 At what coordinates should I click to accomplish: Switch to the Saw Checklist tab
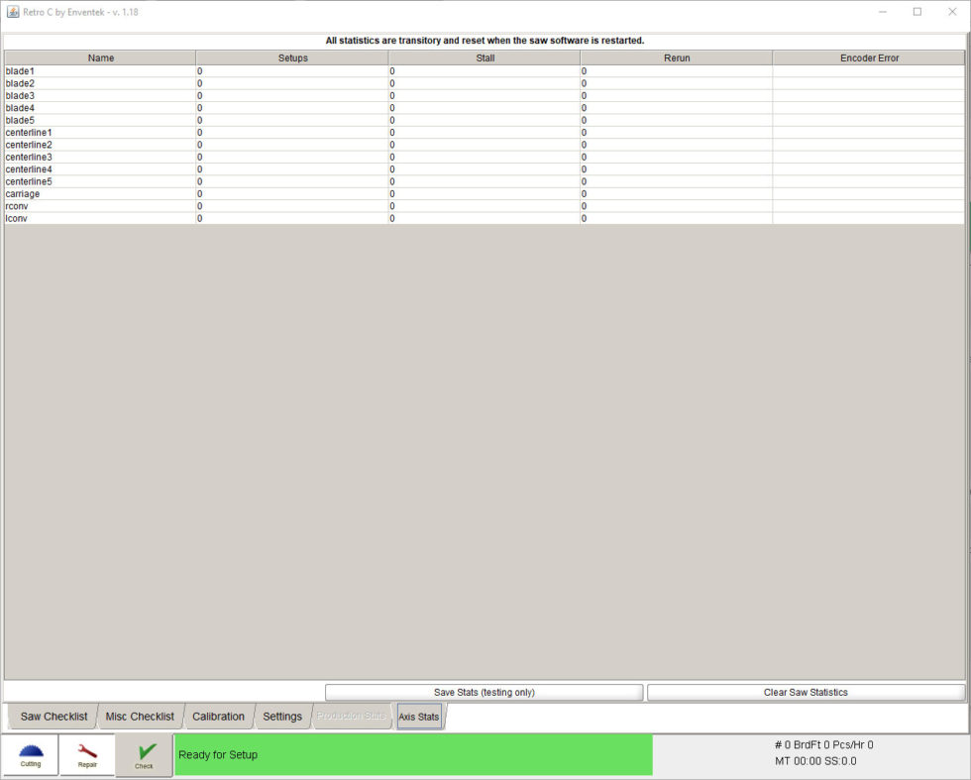54,717
